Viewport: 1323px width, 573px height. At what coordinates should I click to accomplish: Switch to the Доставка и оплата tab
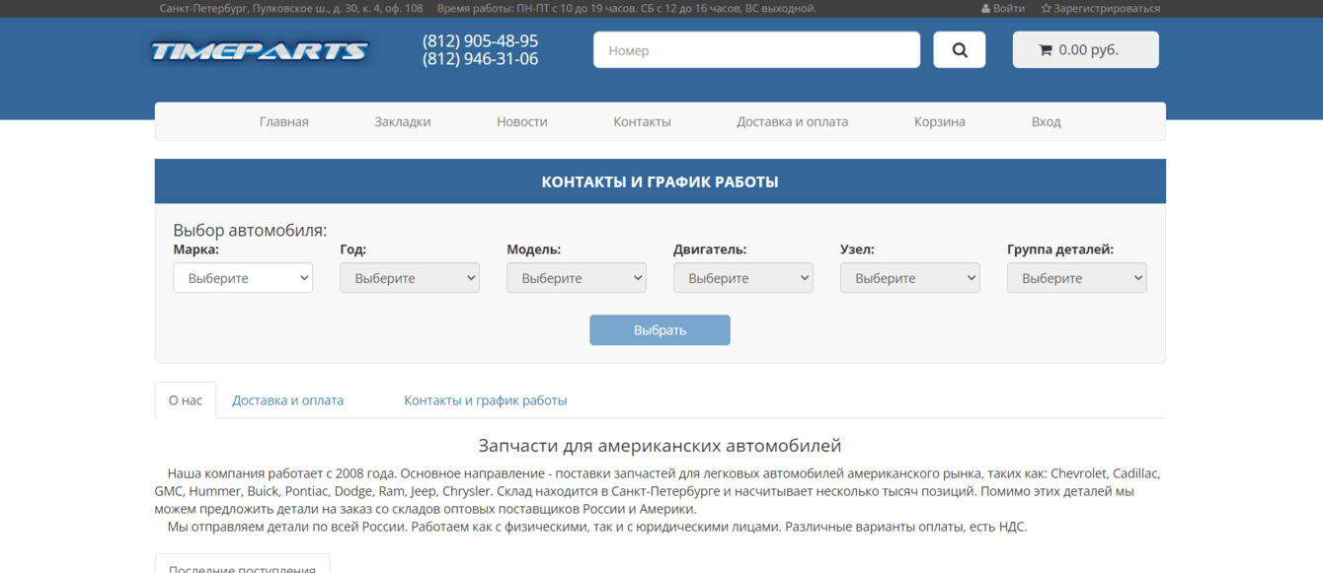[287, 399]
